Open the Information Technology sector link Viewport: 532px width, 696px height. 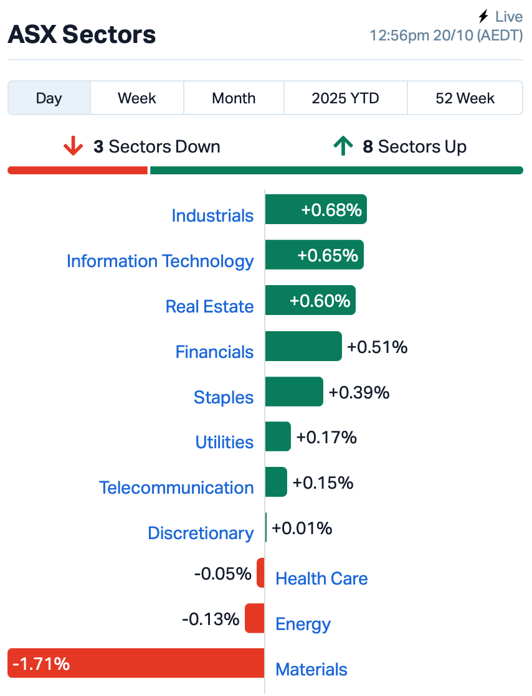(160, 261)
